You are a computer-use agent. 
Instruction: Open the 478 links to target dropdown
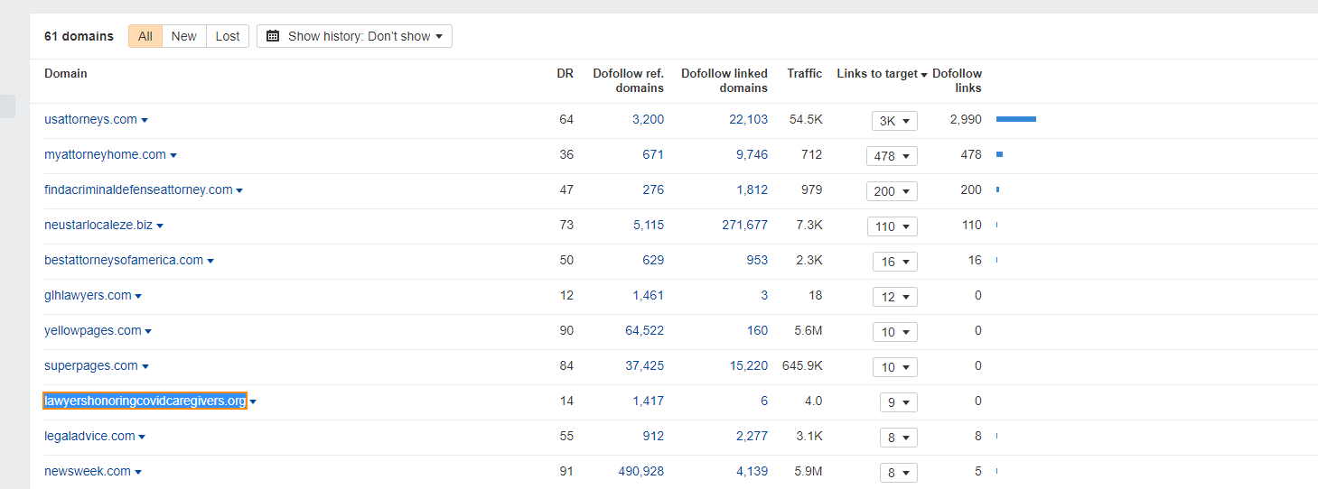(x=892, y=155)
